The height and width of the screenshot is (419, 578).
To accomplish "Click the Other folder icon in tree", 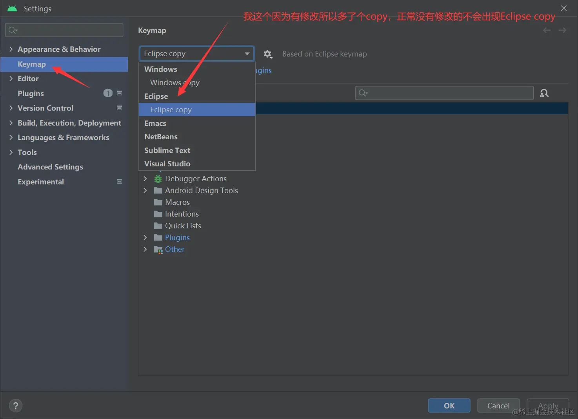I will coord(158,250).
